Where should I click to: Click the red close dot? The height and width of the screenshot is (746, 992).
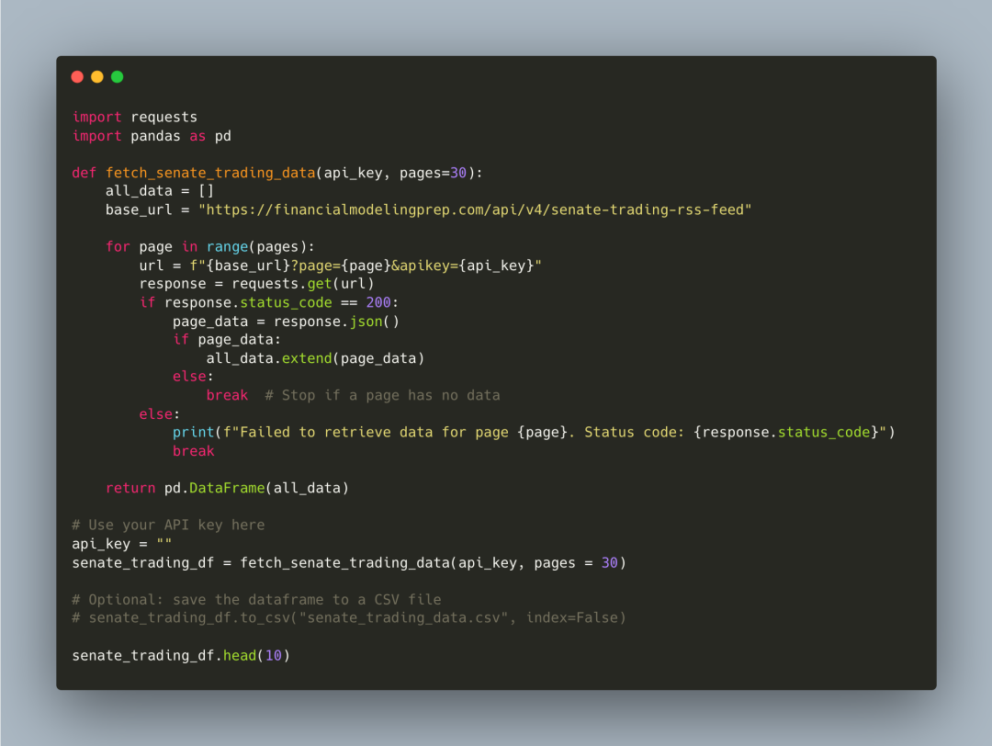(x=77, y=76)
